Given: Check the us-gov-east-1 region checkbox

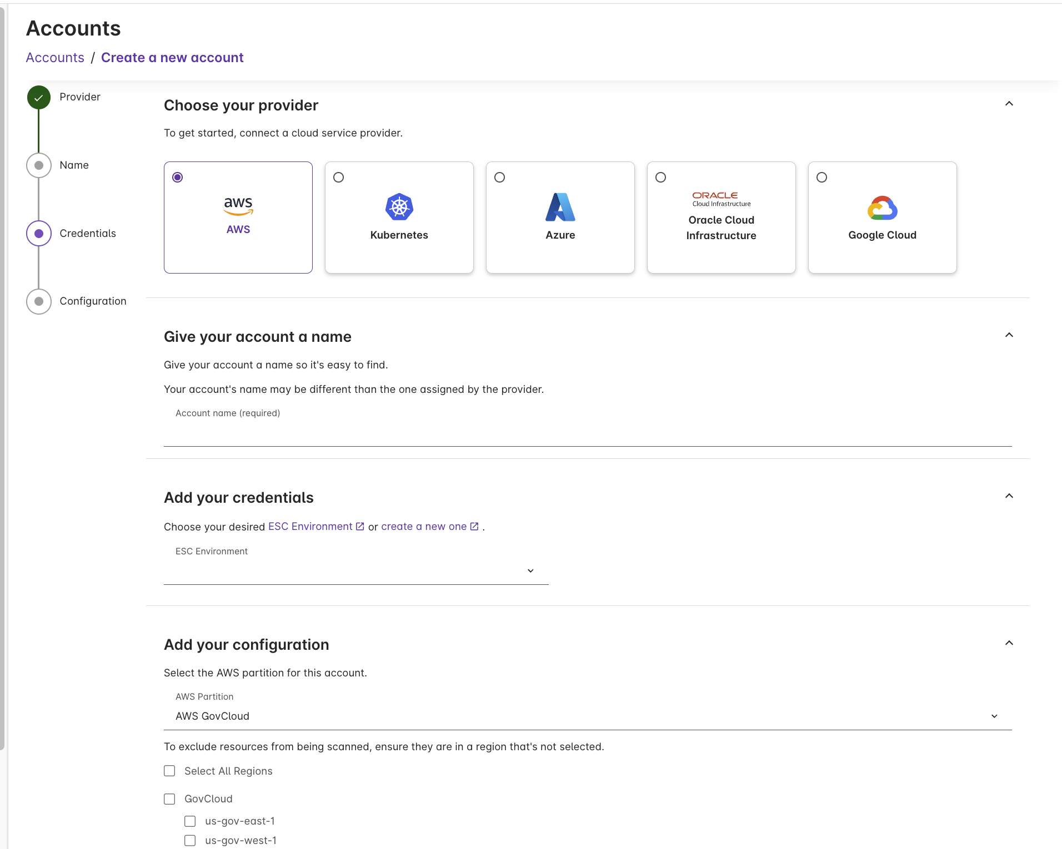Looking at the screenshot, I should [190, 821].
